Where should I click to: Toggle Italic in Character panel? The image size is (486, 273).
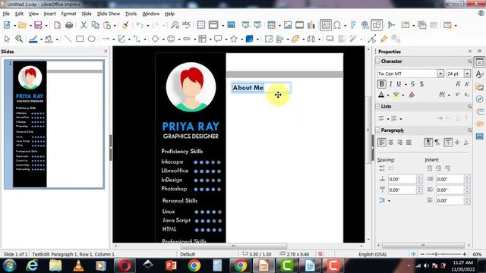point(390,84)
